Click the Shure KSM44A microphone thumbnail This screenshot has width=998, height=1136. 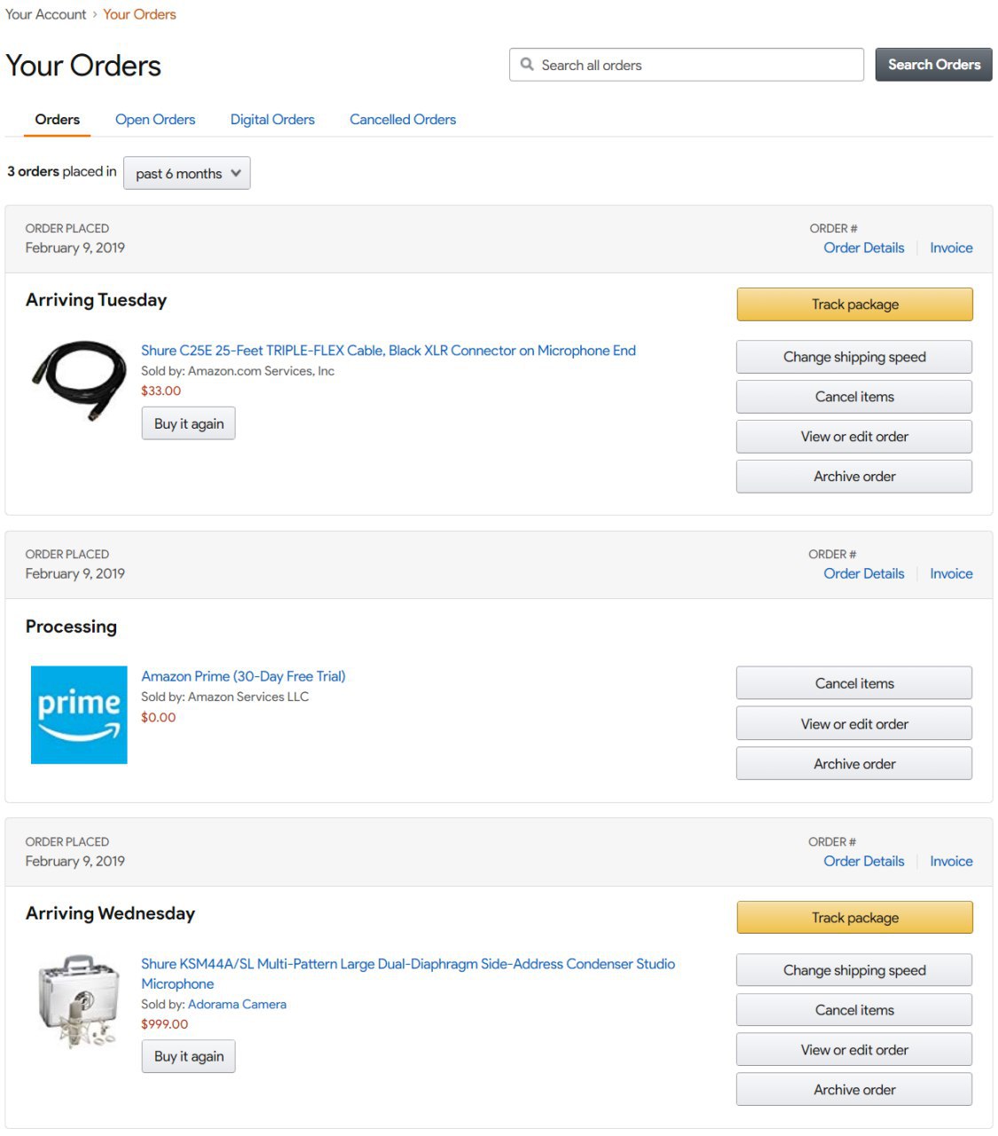point(78,1001)
